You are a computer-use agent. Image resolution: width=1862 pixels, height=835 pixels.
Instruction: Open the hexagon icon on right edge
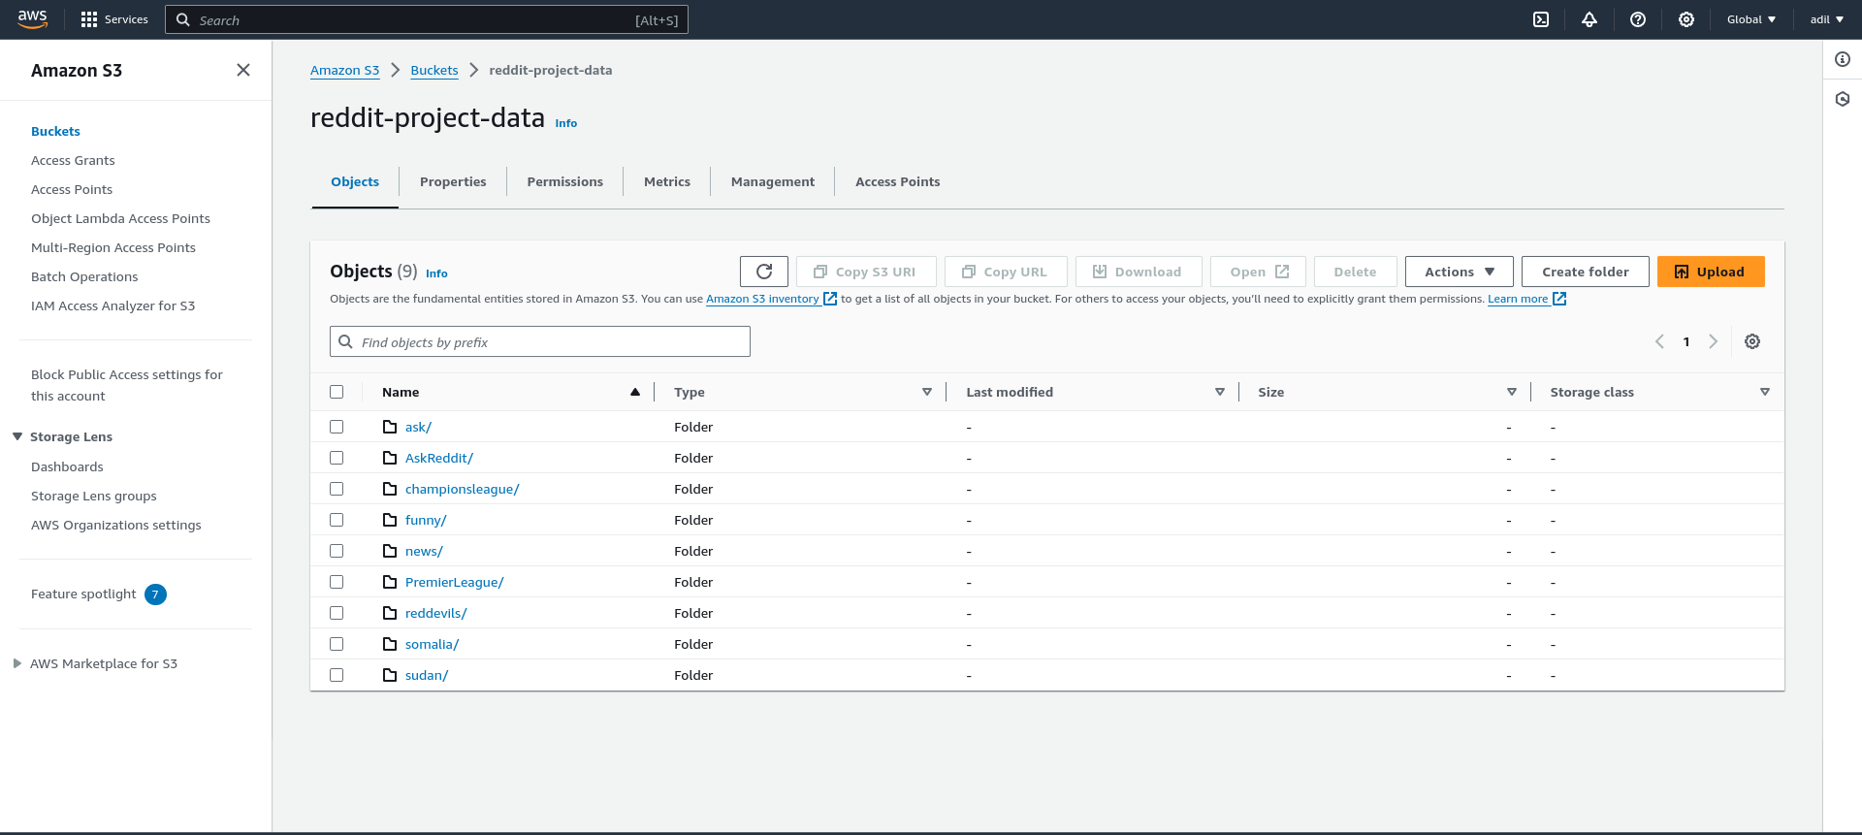coord(1843,99)
